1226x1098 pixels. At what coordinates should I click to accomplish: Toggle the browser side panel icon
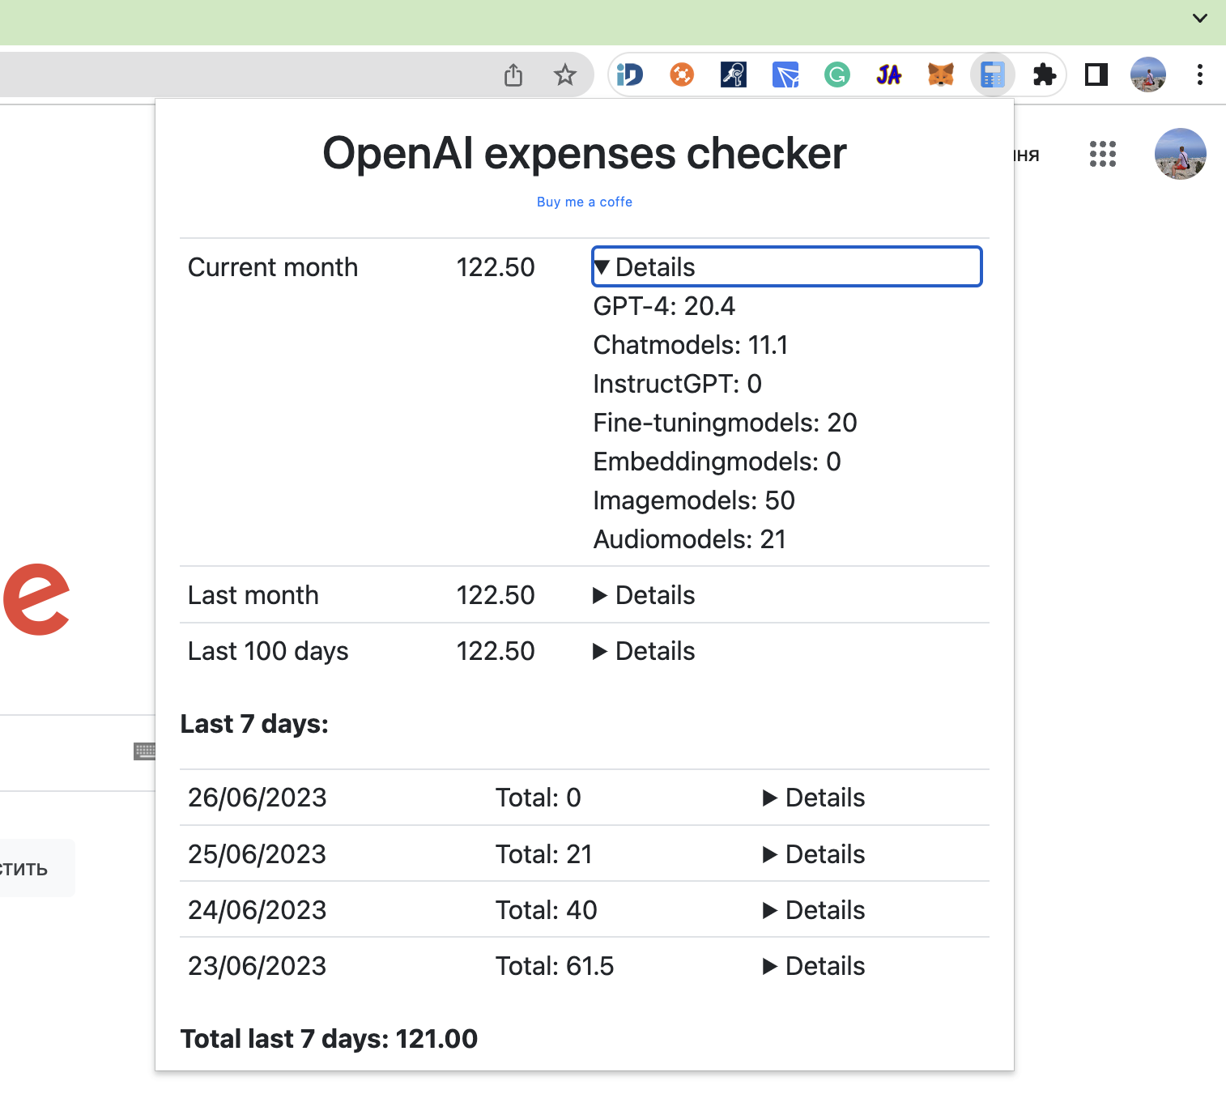coord(1096,75)
